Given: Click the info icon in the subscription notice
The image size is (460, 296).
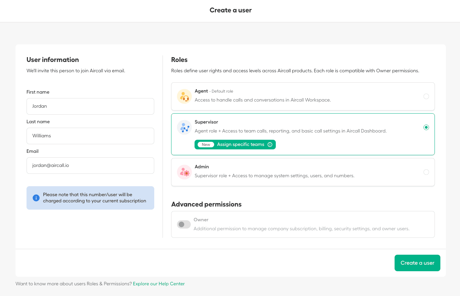Looking at the screenshot, I should click(x=36, y=198).
